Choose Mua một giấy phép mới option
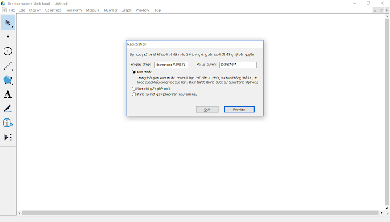 tap(134, 89)
